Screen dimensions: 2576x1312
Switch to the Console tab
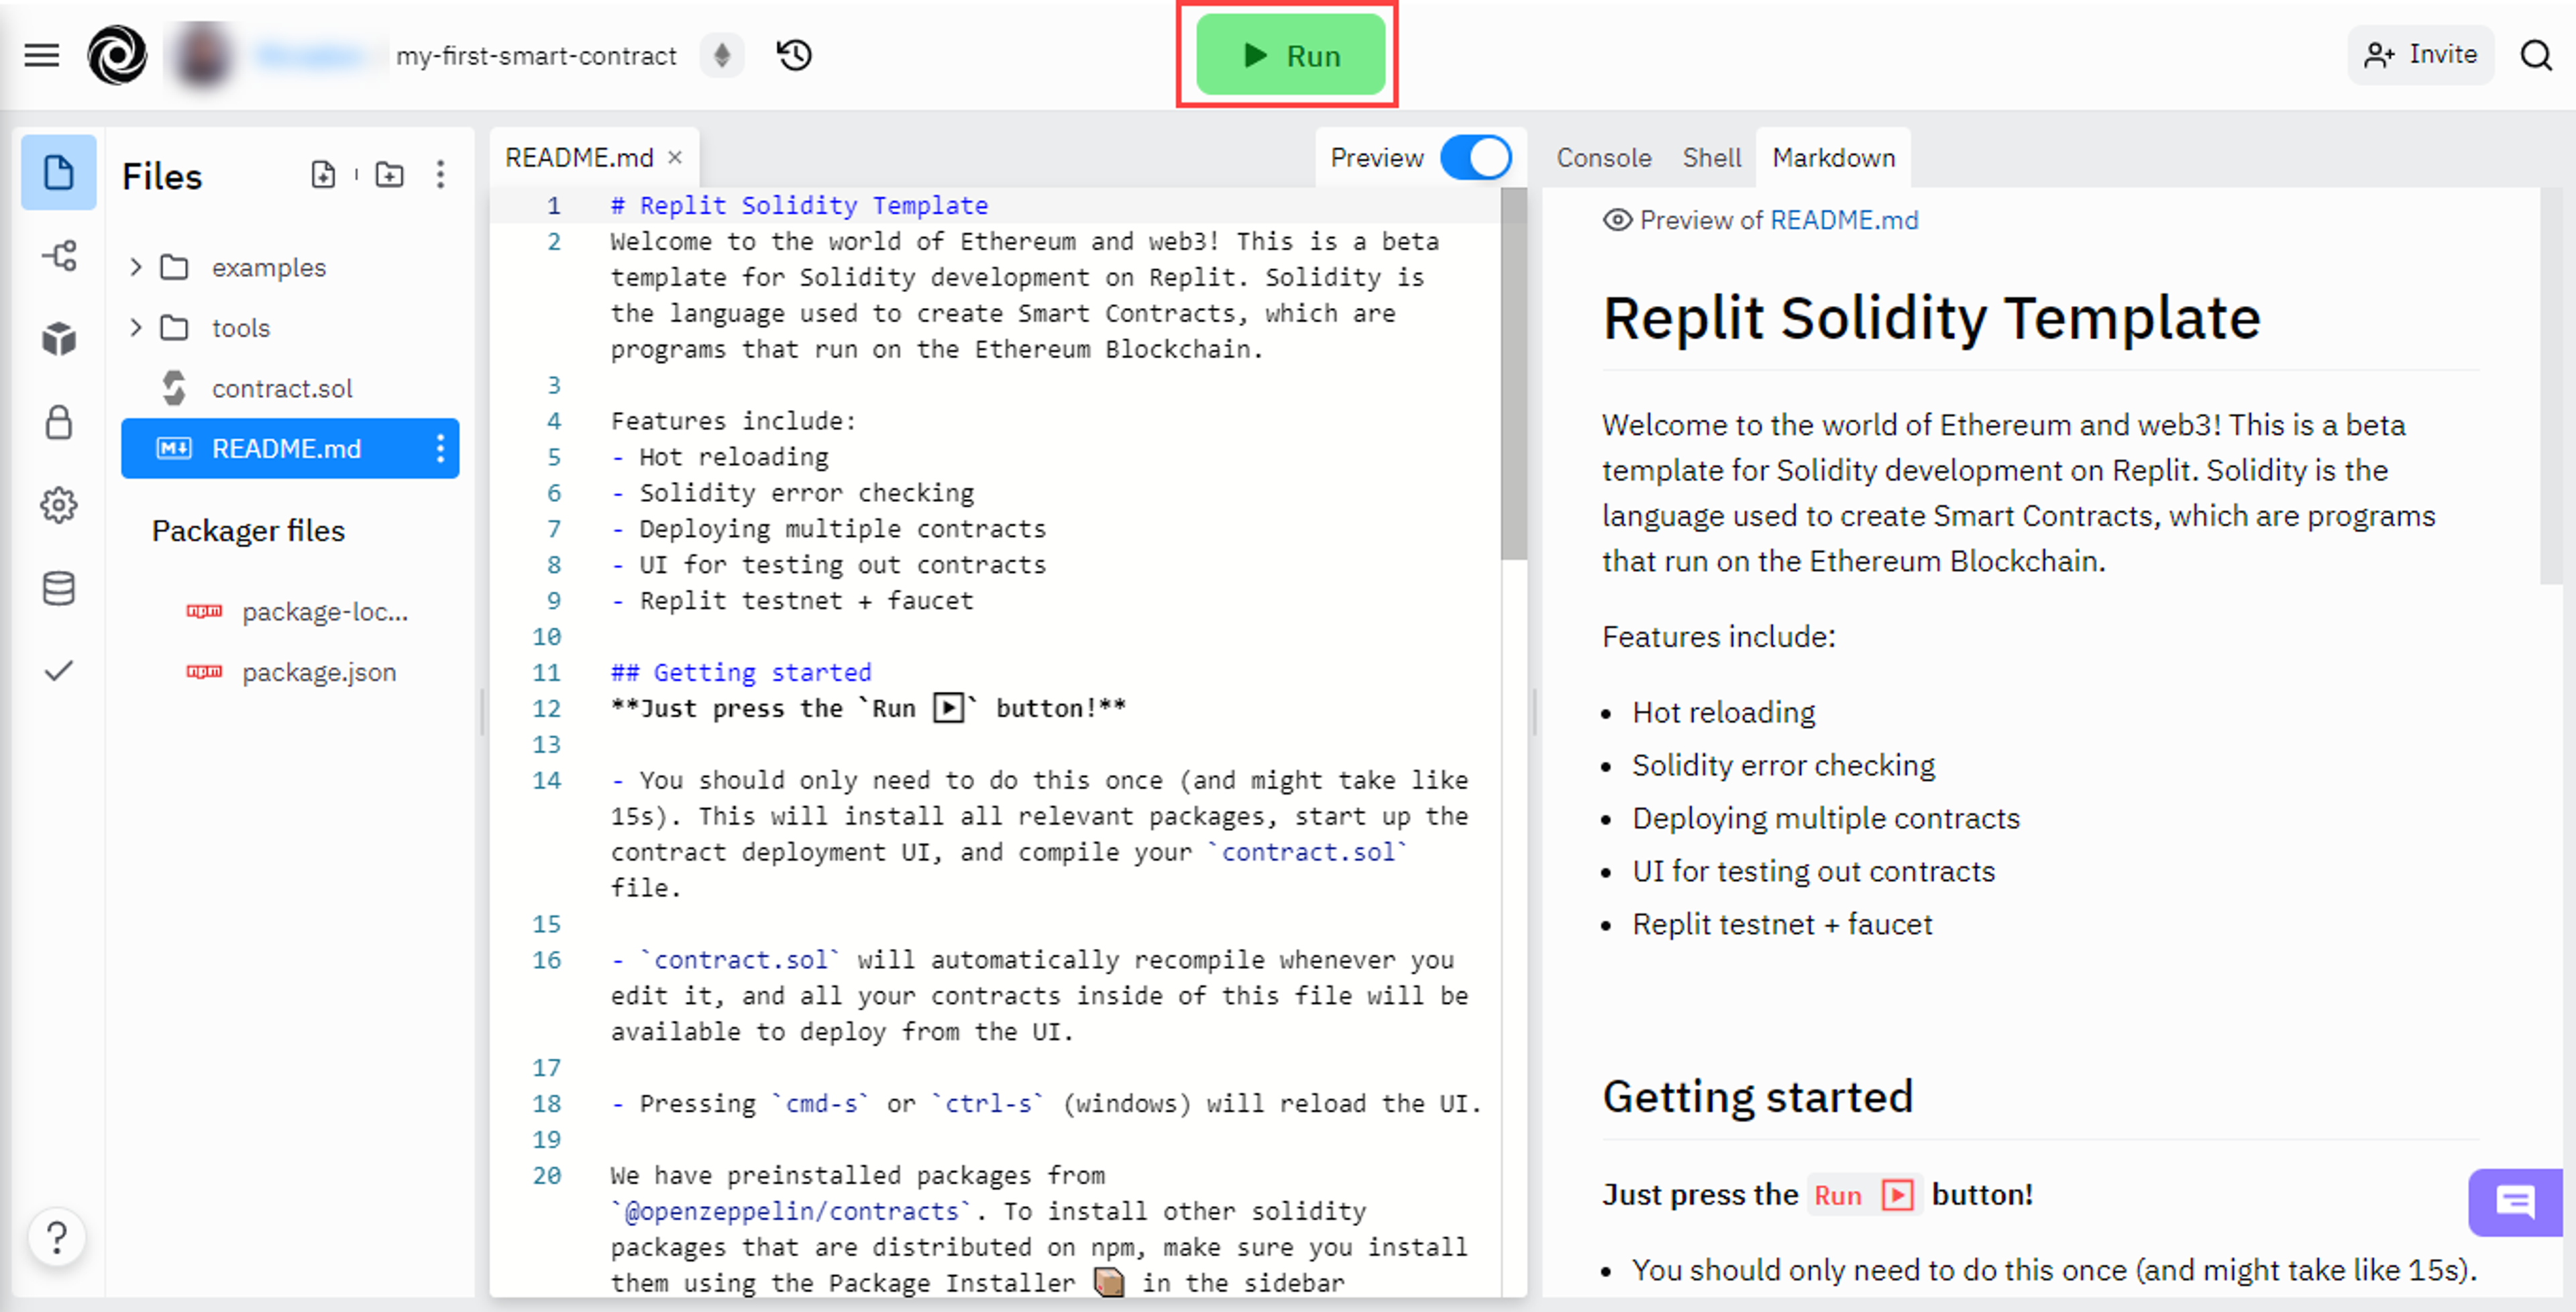tap(1603, 158)
